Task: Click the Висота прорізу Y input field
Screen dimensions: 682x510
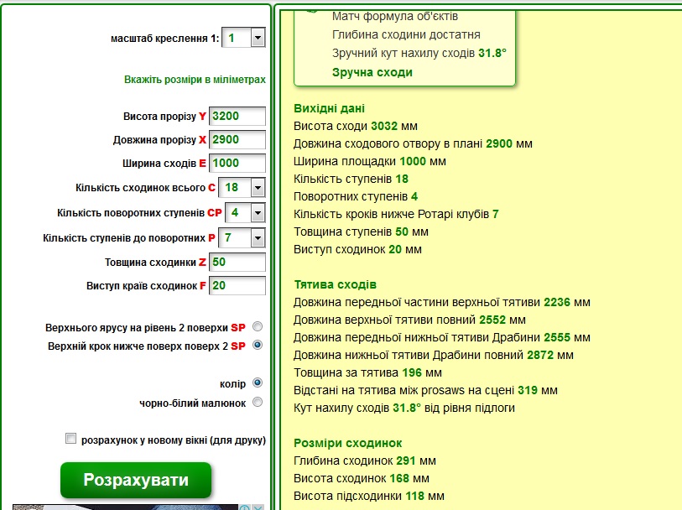Action: coord(237,116)
